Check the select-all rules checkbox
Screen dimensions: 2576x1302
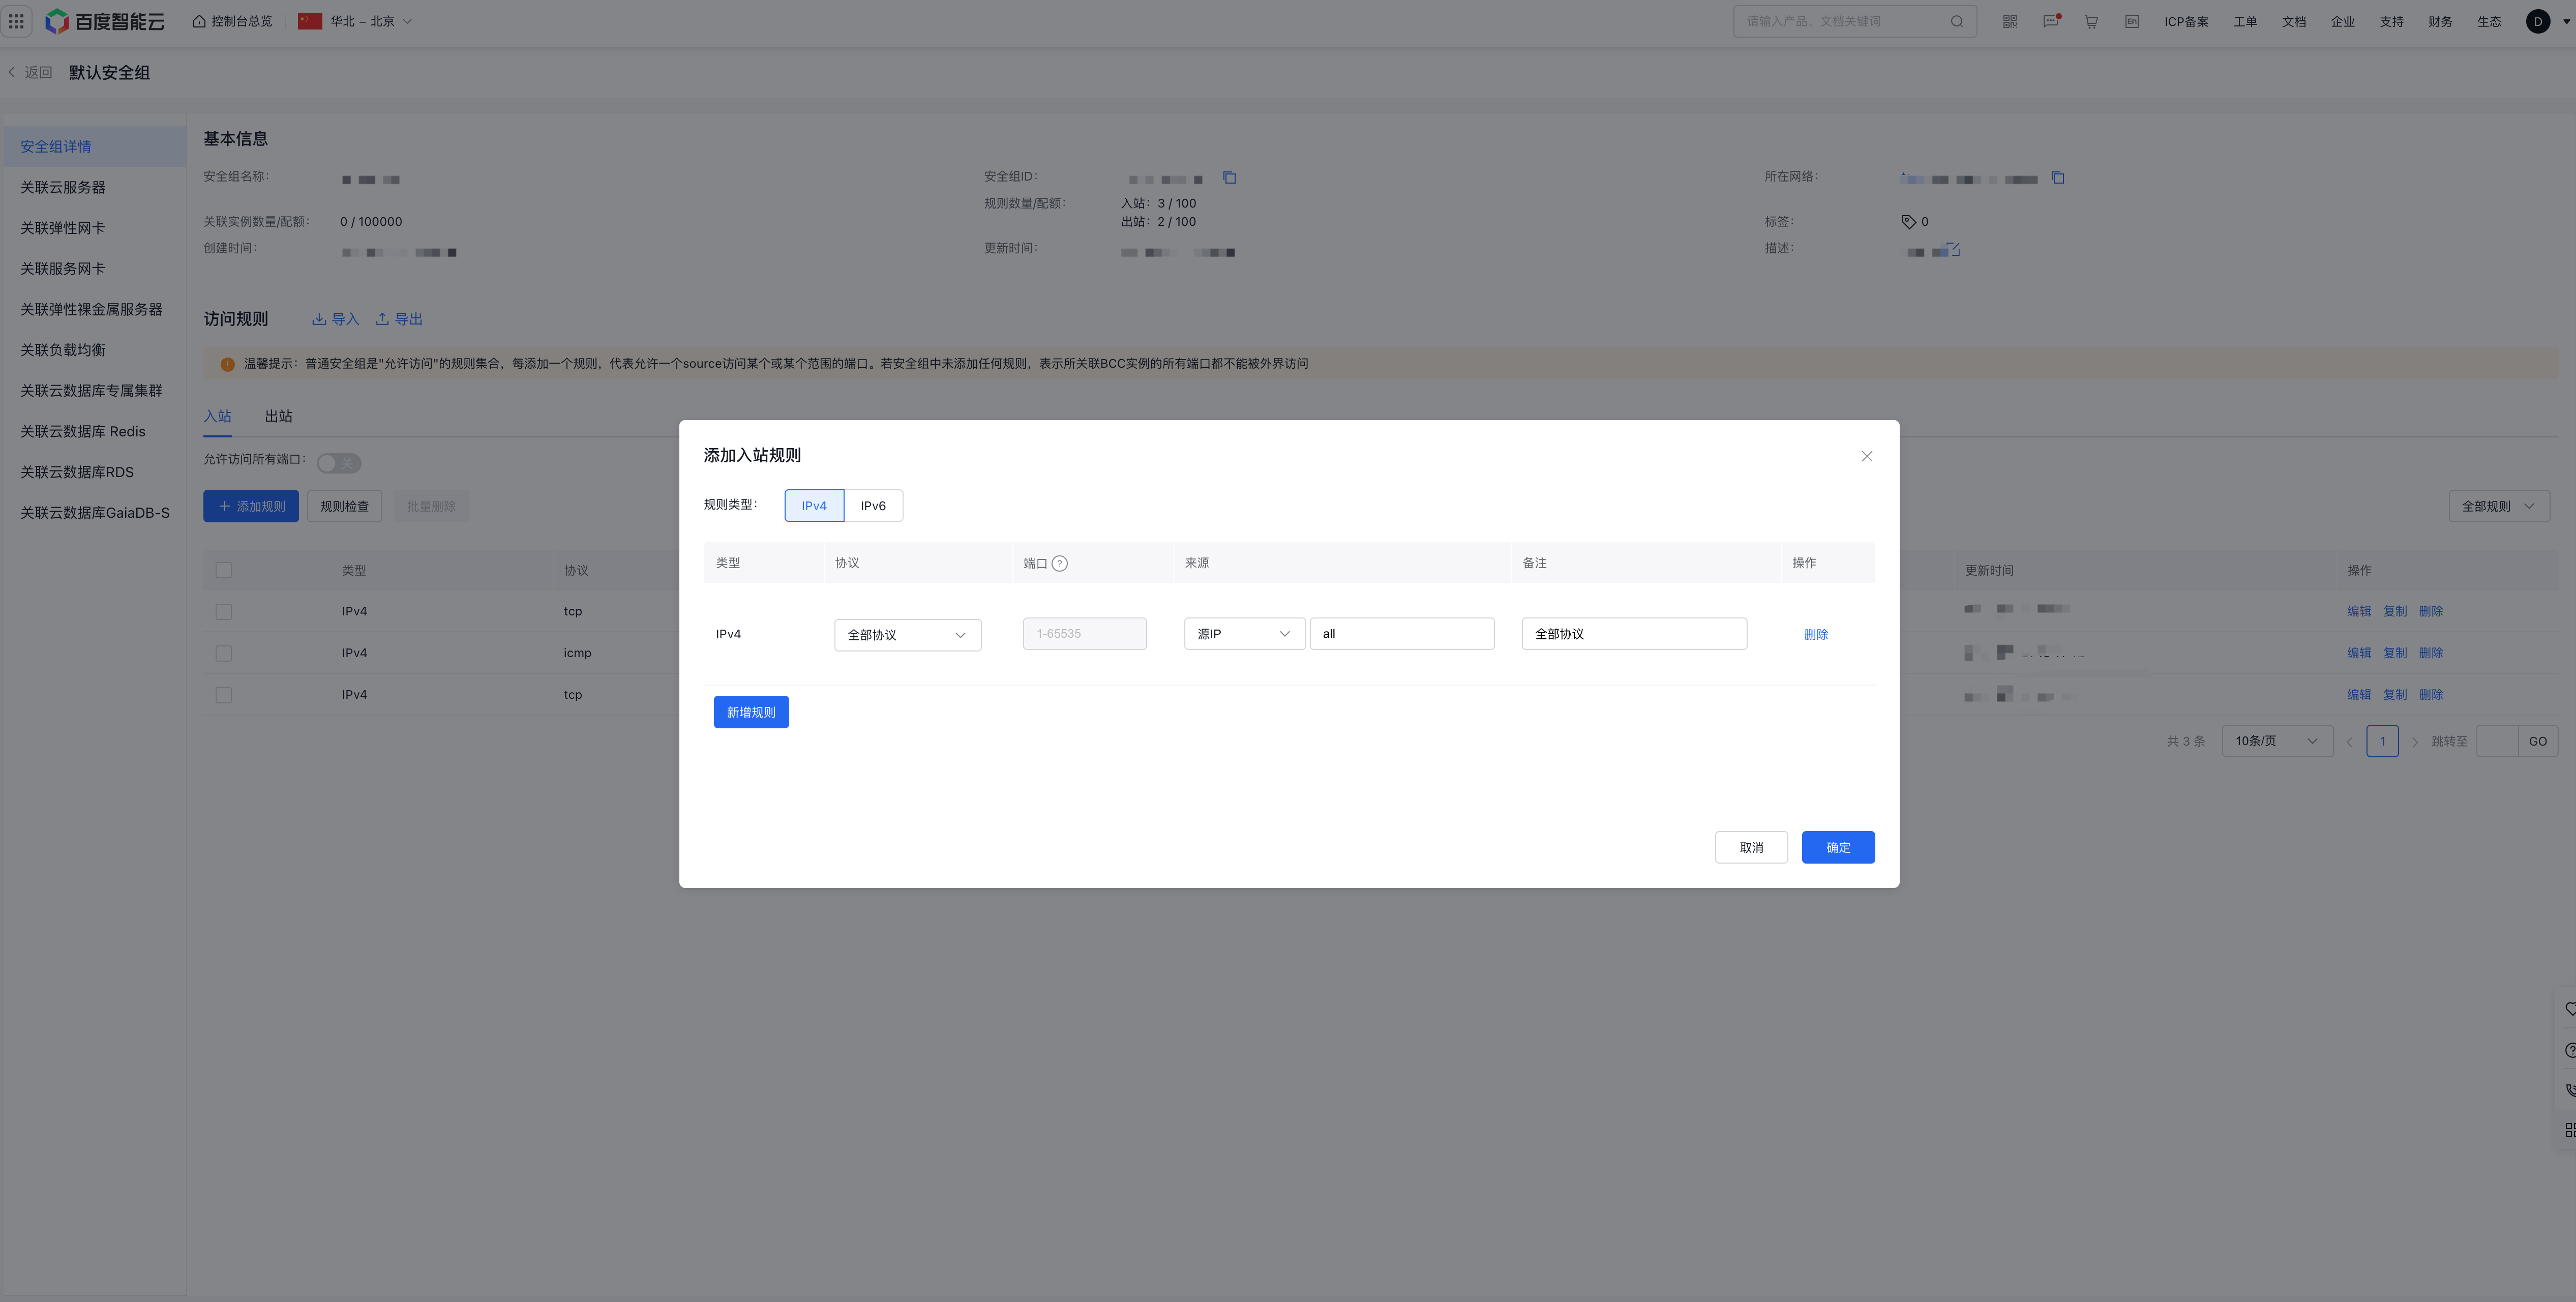[x=223, y=570]
